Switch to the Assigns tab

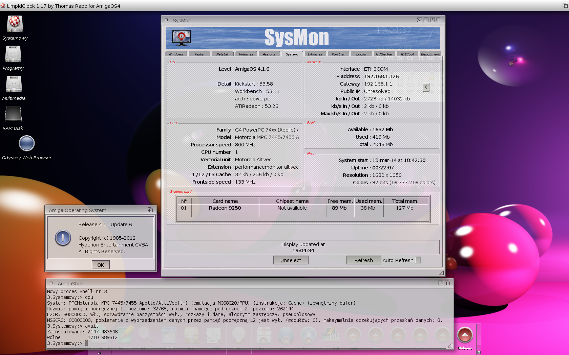click(269, 54)
